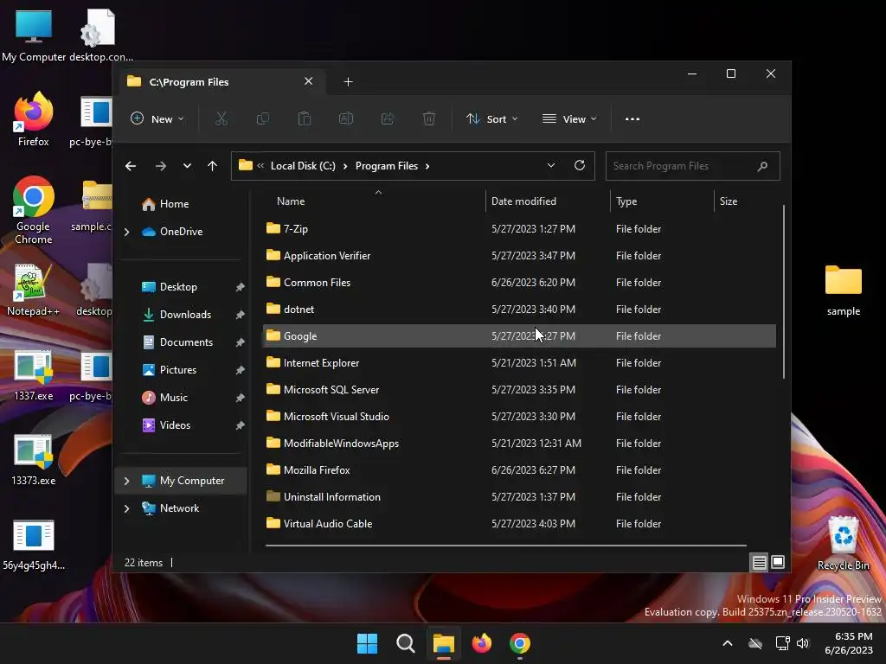This screenshot has height=664, width=886.
Task: Click the search magnifier in Explorer
Action: click(762, 166)
